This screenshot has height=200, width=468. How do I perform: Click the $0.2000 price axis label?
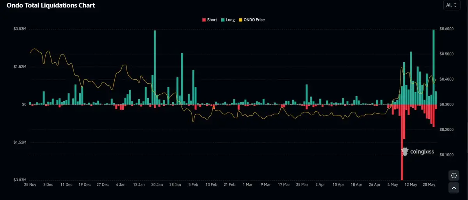[447, 130]
